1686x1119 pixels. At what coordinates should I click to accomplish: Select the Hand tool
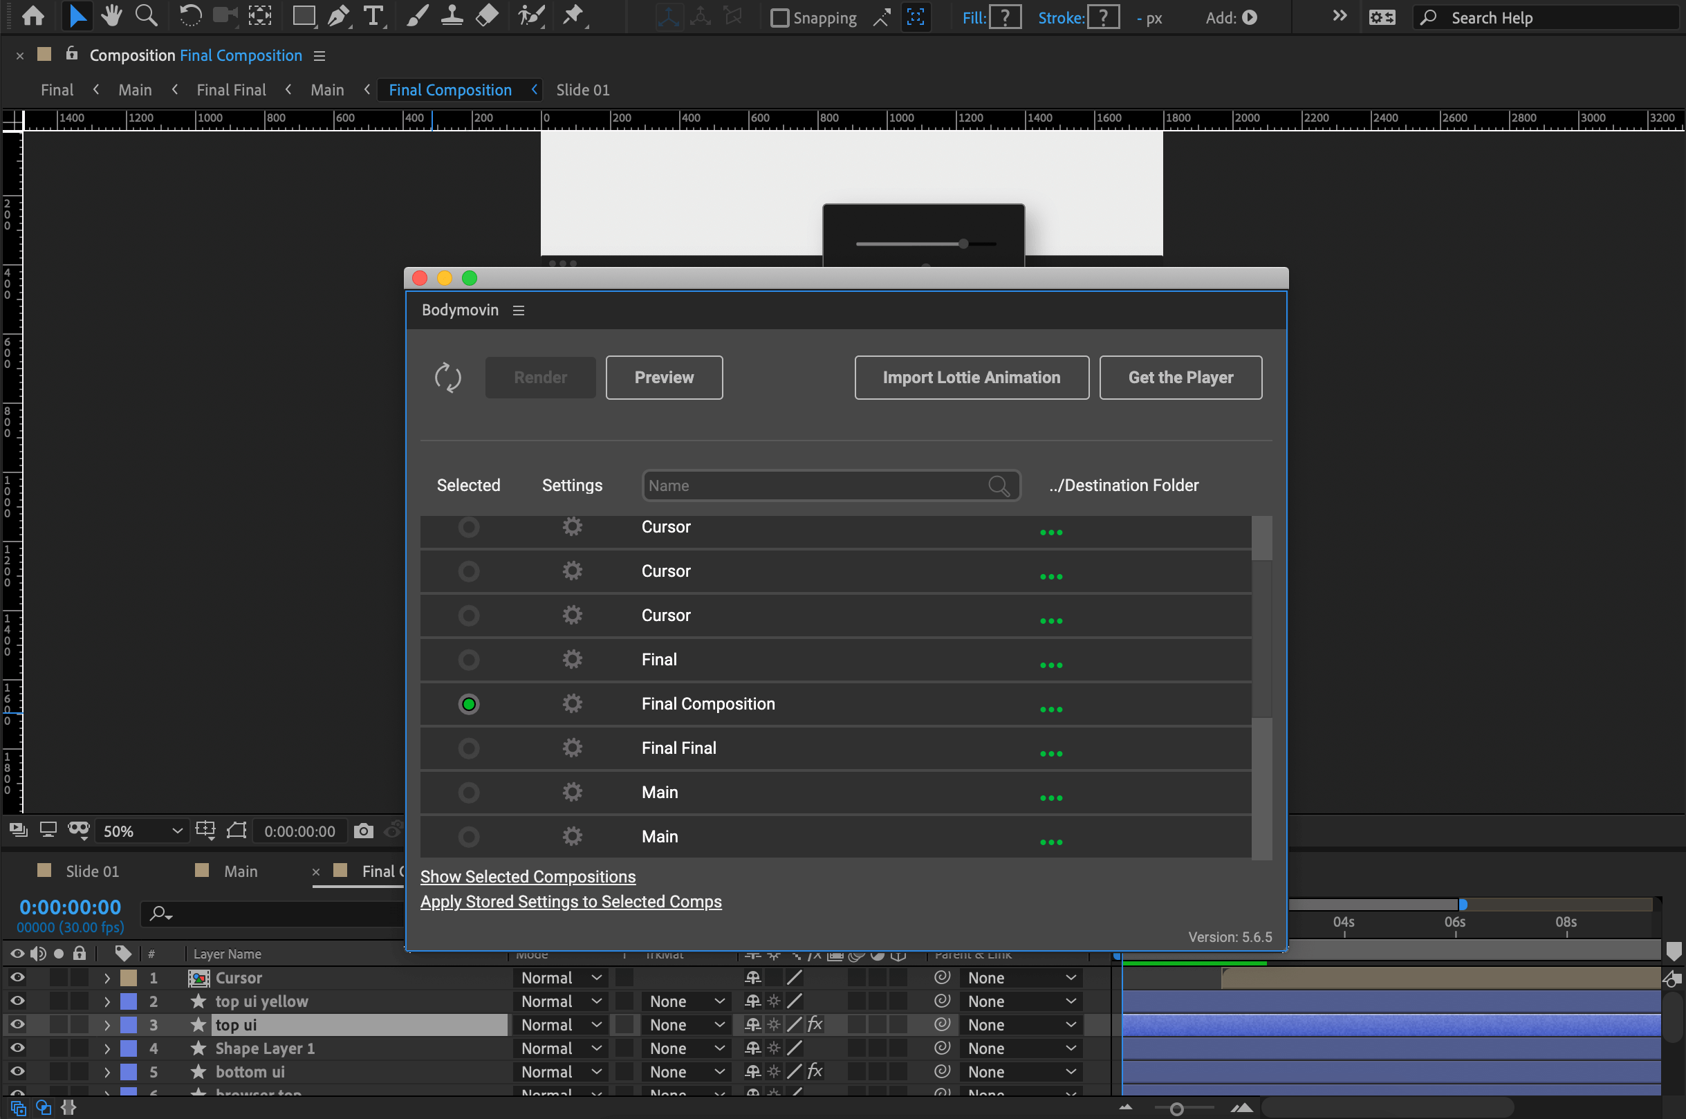[111, 16]
